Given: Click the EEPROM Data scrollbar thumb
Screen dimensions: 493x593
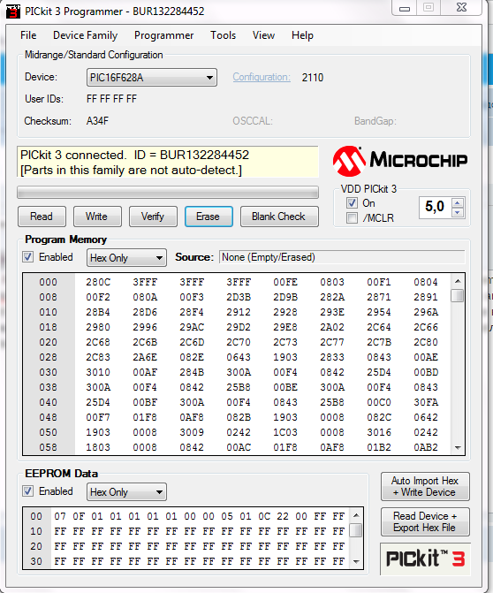Looking at the screenshot, I should pos(356,530).
